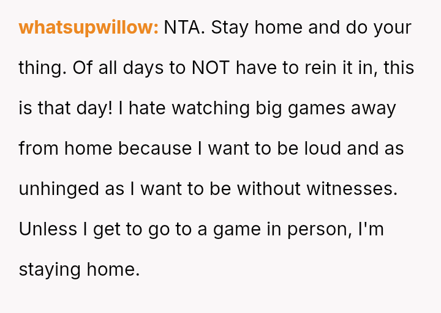Click the word "rein" in the comment
The width and height of the screenshot is (441, 313).
point(318,68)
